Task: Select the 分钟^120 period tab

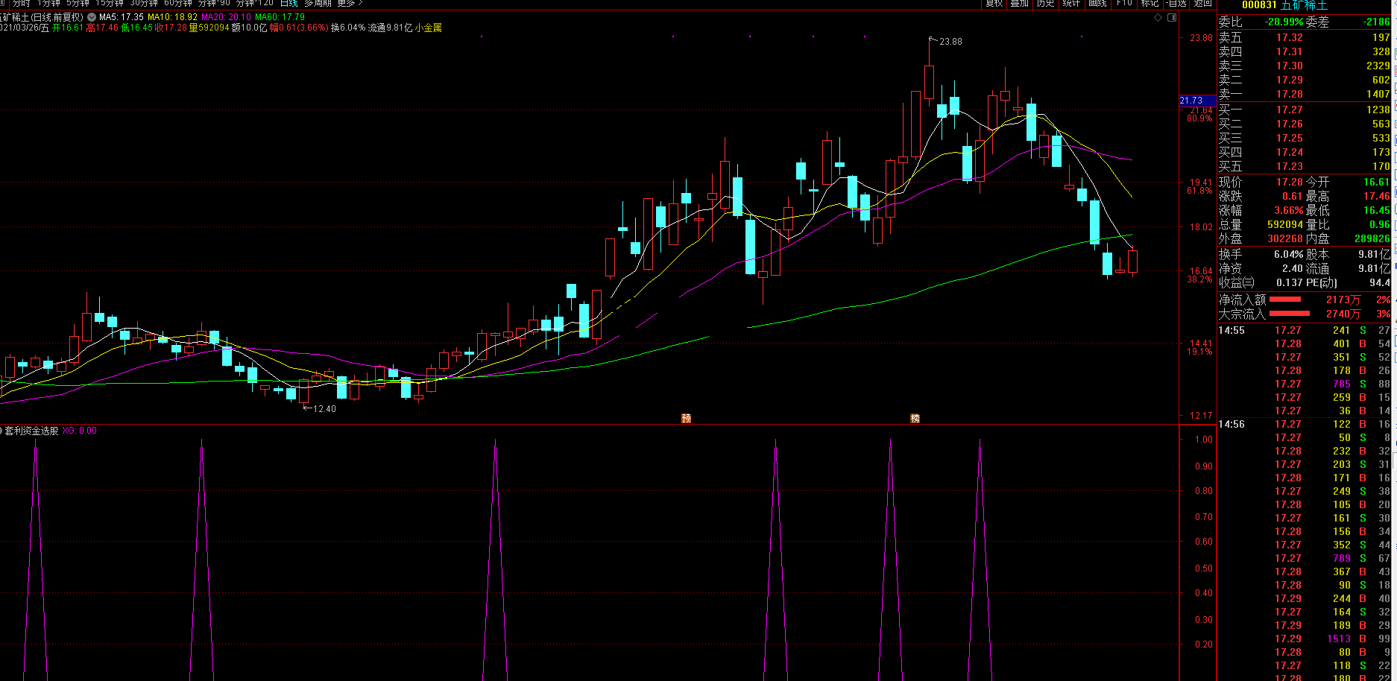Action: (x=255, y=3)
